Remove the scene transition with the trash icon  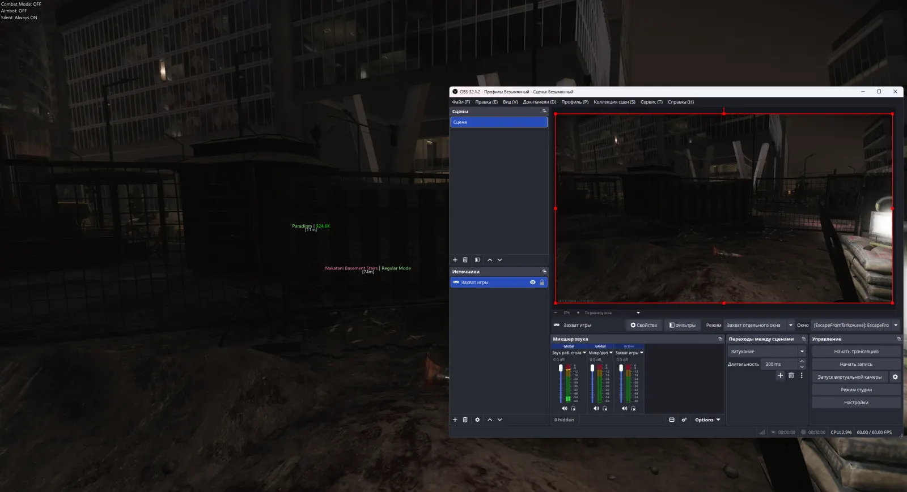tap(791, 375)
